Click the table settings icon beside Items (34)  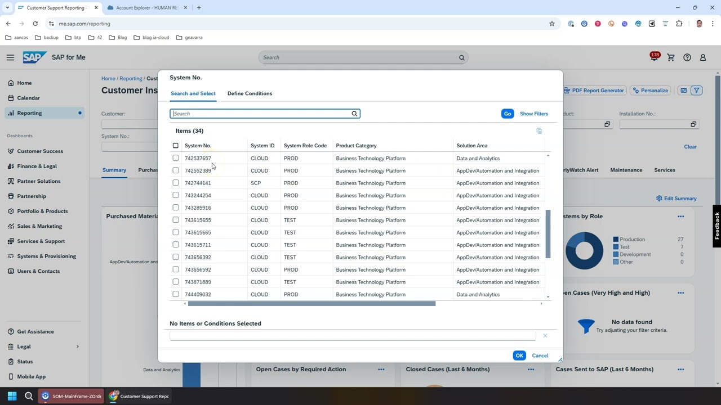tap(539, 131)
